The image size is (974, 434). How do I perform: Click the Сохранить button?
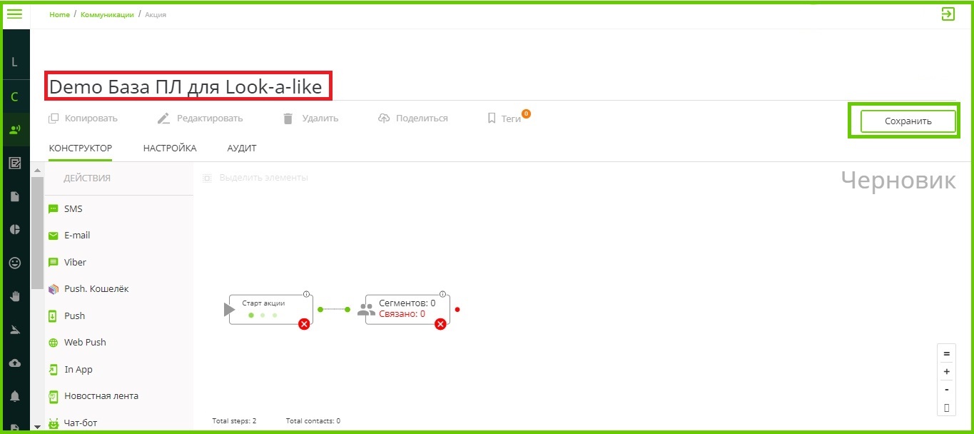pos(908,121)
